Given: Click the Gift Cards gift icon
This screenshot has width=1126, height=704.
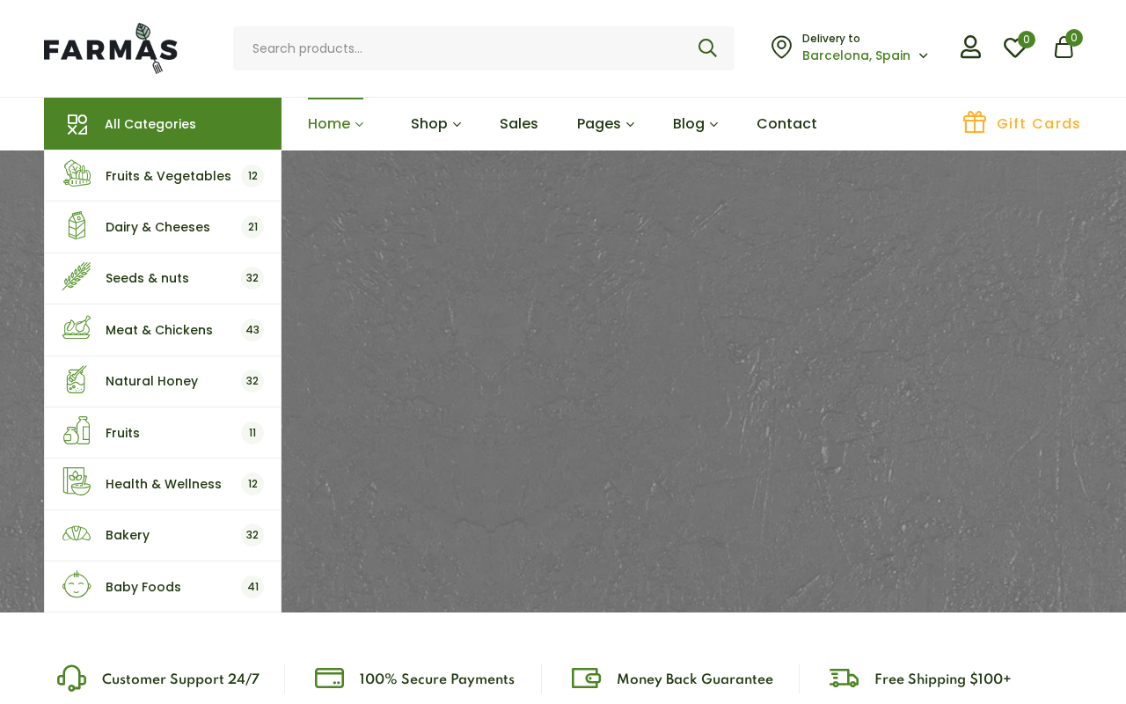Looking at the screenshot, I should point(974,123).
